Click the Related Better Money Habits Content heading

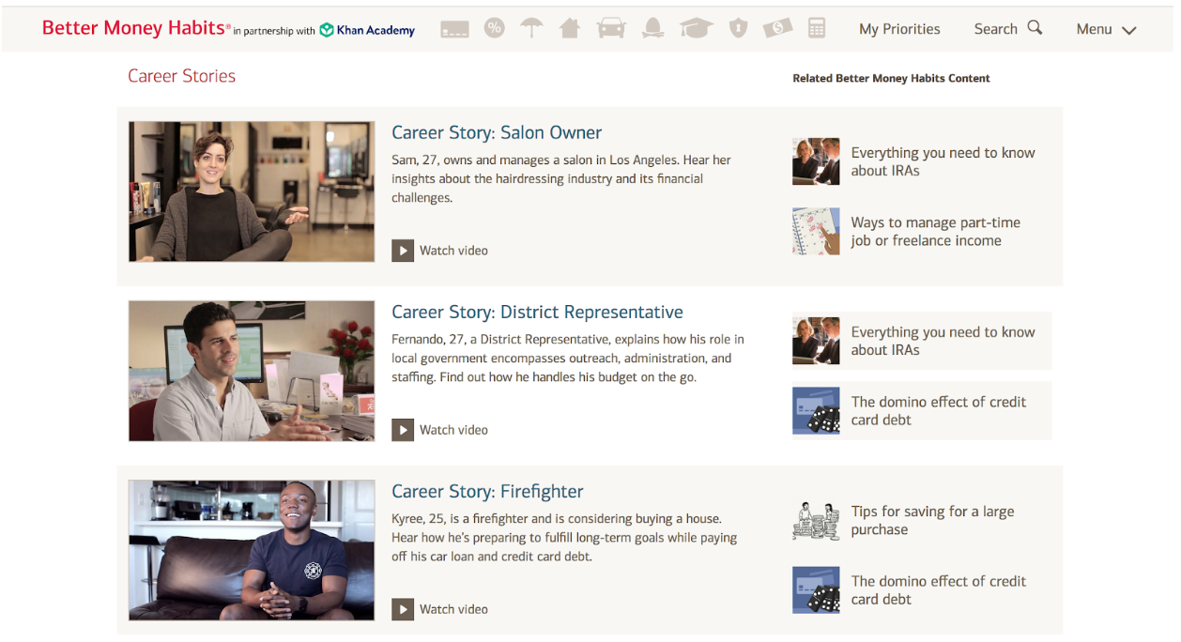point(891,78)
